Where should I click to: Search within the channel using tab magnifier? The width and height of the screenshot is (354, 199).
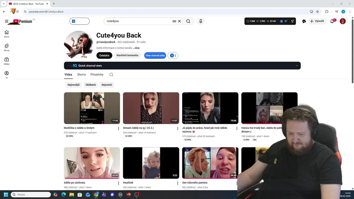tap(111, 75)
